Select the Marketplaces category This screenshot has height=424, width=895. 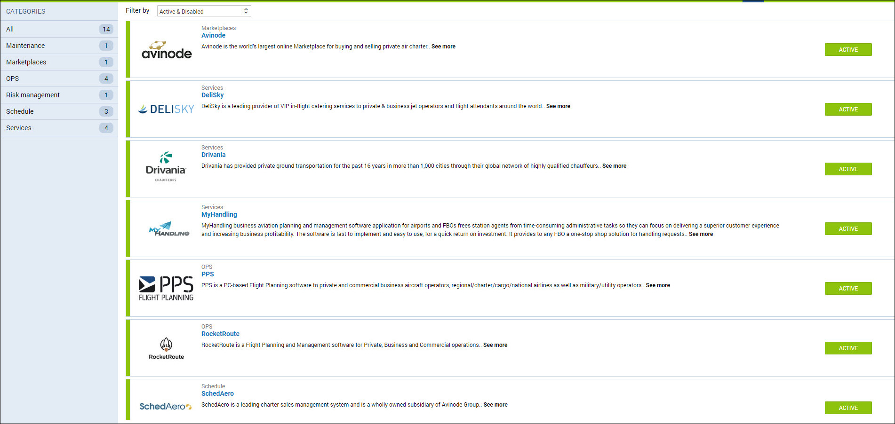click(x=59, y=62)
